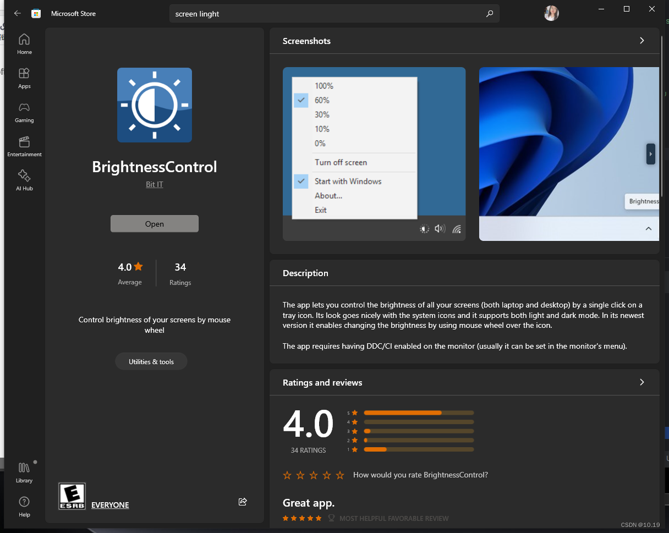Open the user profile avatar
The image size is (669, 533).
[x=551, y=13]
